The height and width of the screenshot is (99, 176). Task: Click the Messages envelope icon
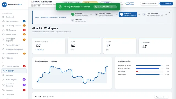[4, 58]
